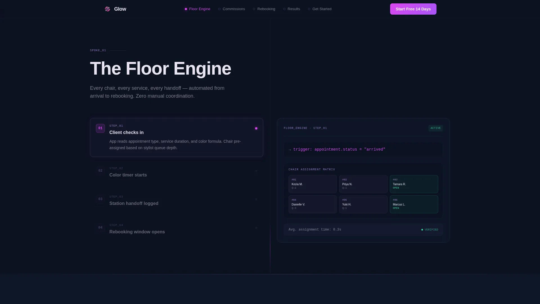Click the STEP_04 label text

[116, 225]
